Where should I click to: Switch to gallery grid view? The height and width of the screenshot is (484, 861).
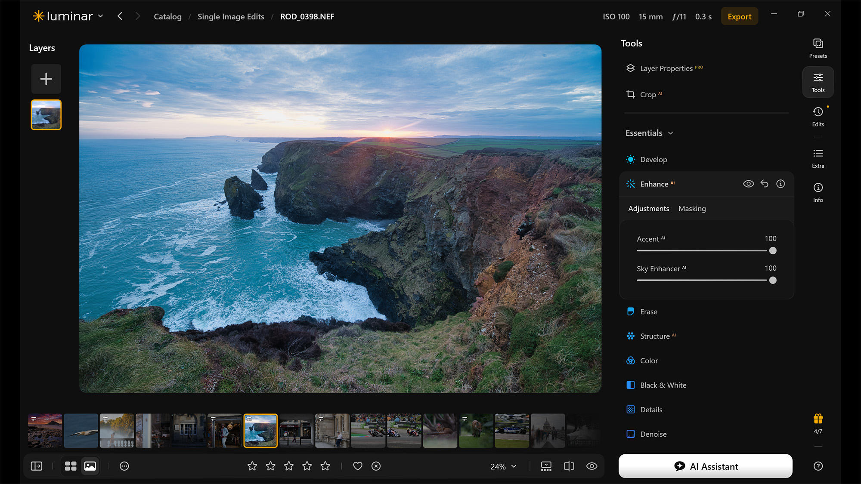71,466
